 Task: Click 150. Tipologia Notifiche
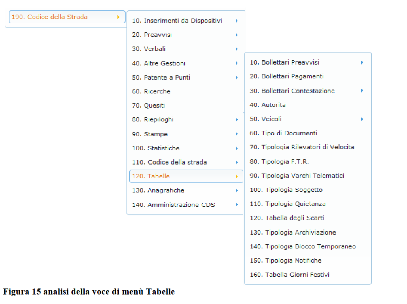tap(285, 261)
